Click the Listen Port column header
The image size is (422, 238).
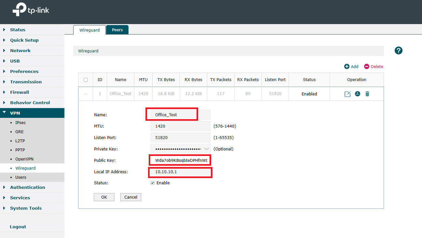coord(275,80)
